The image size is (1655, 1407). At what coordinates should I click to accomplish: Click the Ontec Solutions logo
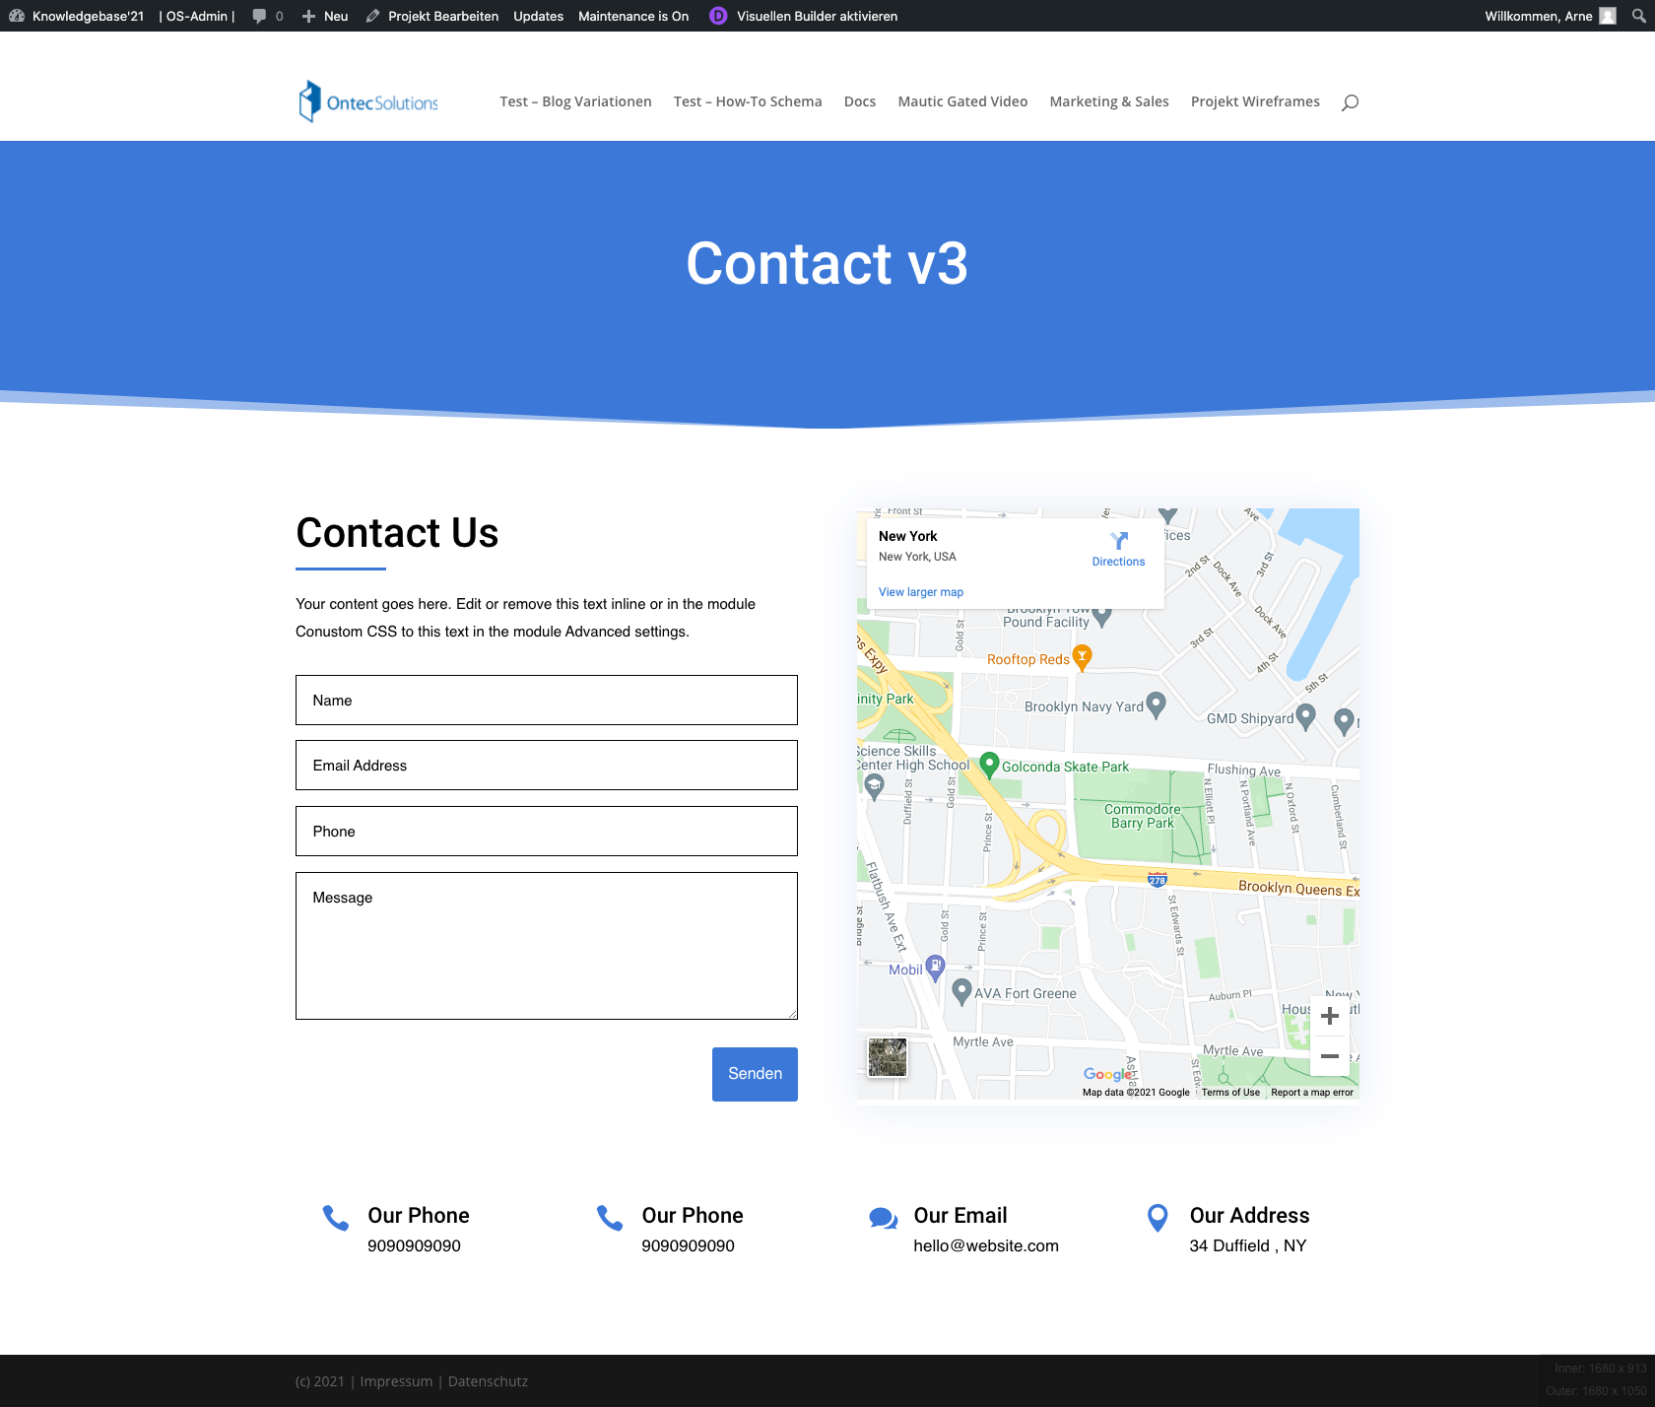(366, 100)
